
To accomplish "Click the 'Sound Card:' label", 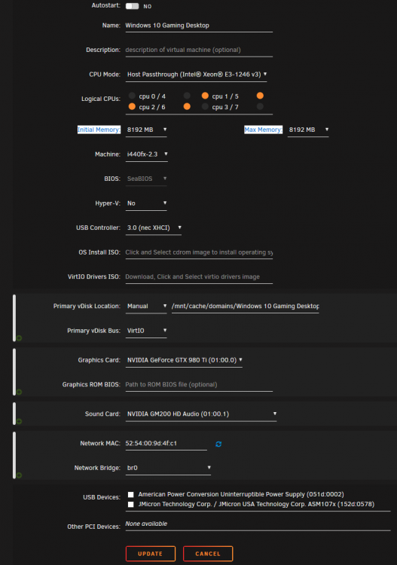I will [102, 414].
